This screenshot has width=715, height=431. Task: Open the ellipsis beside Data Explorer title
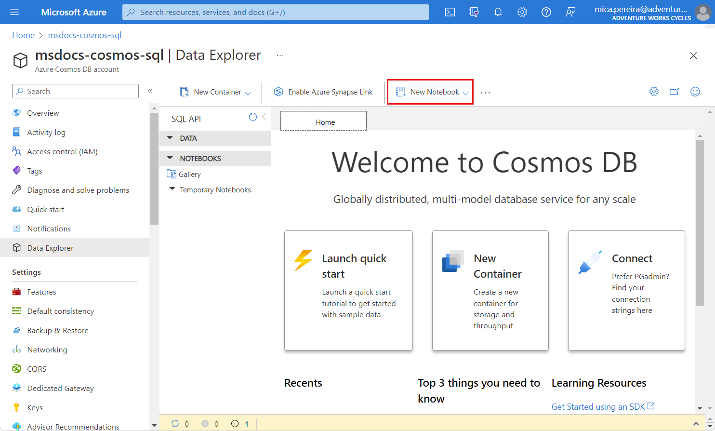(280, 55)
